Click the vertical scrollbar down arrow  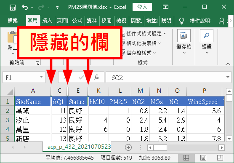point(229,139)
